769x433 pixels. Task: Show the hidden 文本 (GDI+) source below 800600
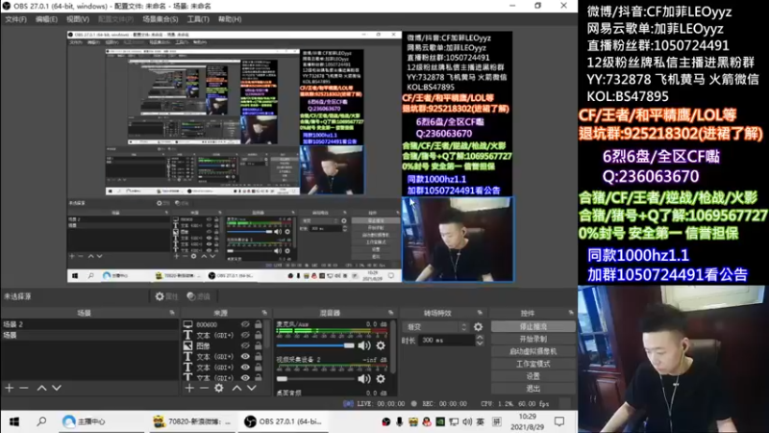coord(245,335)
